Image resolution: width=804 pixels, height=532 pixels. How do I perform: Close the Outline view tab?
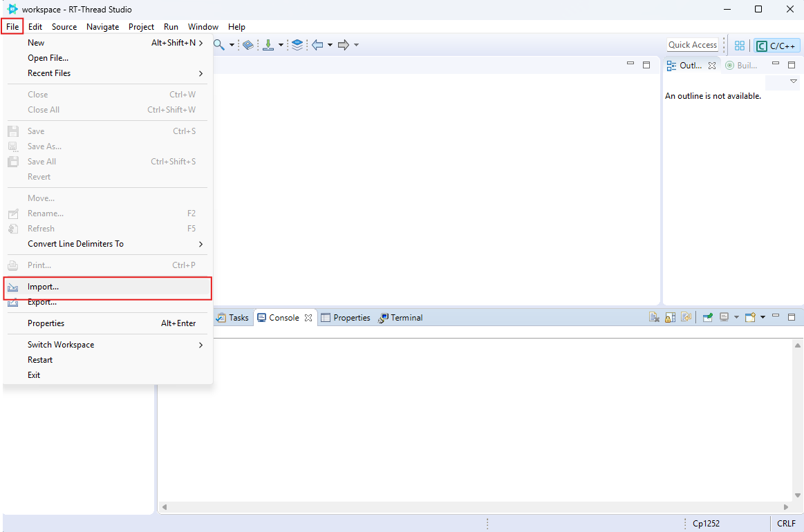pos(712,66)
